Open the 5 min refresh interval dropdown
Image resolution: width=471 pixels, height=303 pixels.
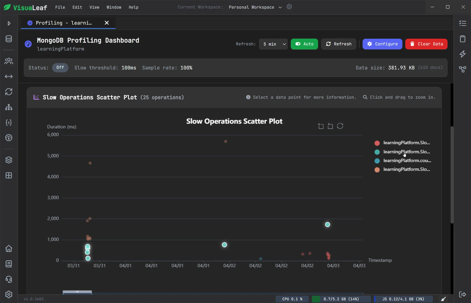click(273, 44)
